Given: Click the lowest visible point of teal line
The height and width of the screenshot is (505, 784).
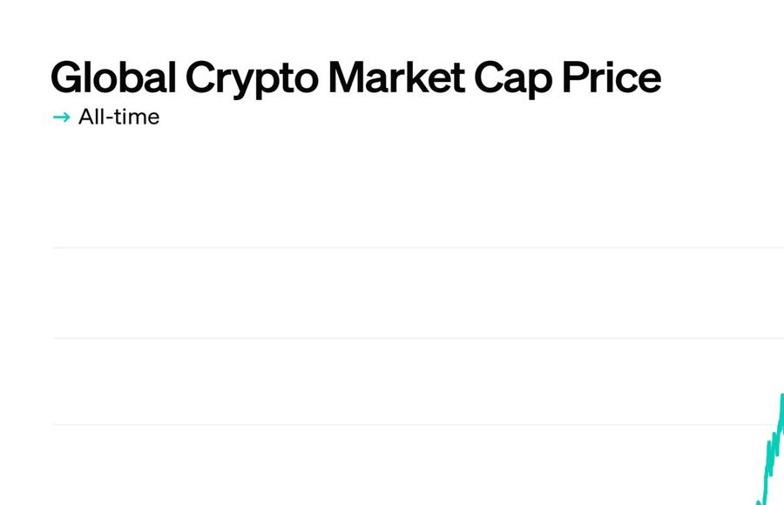Looking at the screenshot, I should tap(759, 502).
